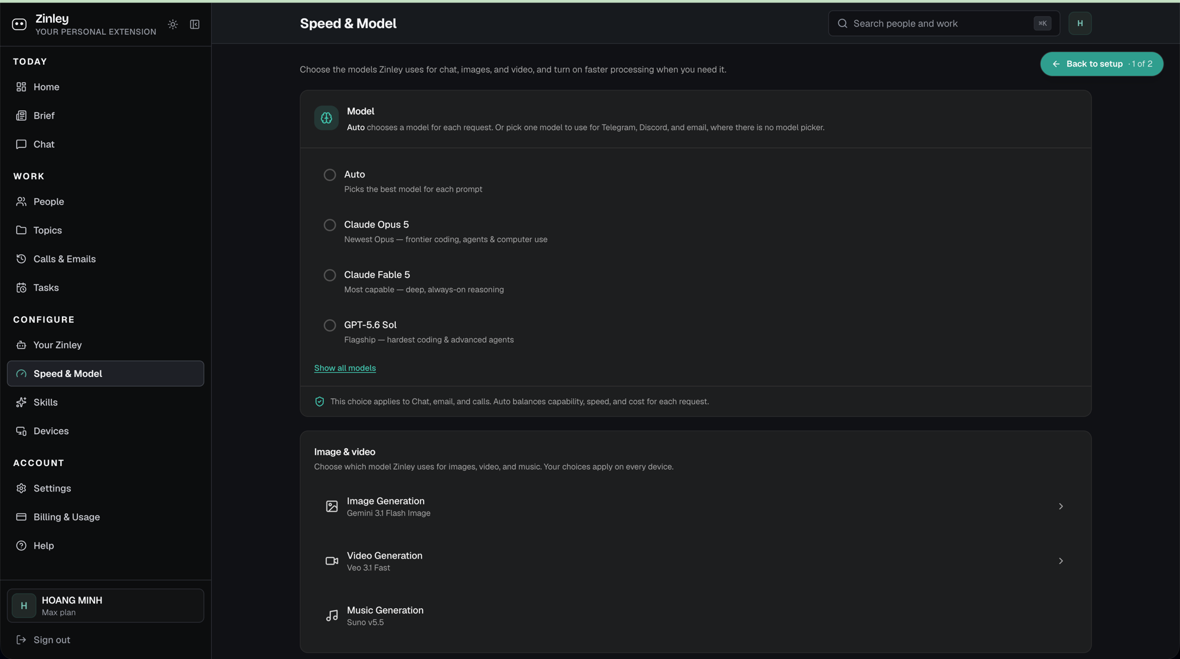
Task: Click the Calls & Emails history icon
Action: point(21,259)
